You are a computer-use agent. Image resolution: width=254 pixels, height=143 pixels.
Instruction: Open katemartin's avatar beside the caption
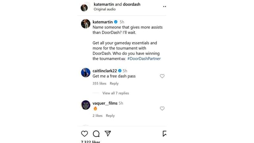coord(86,24)
